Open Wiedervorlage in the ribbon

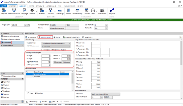click(x=77, y=11)
